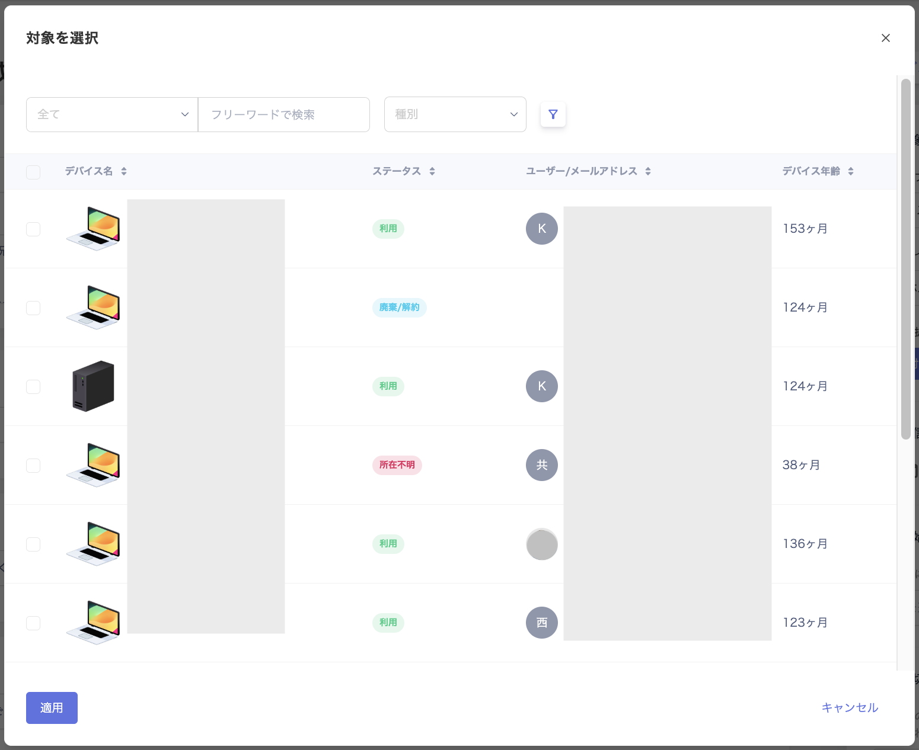Click the 適用 button
The height and width of the screenshot is (750, 919).
52,708
